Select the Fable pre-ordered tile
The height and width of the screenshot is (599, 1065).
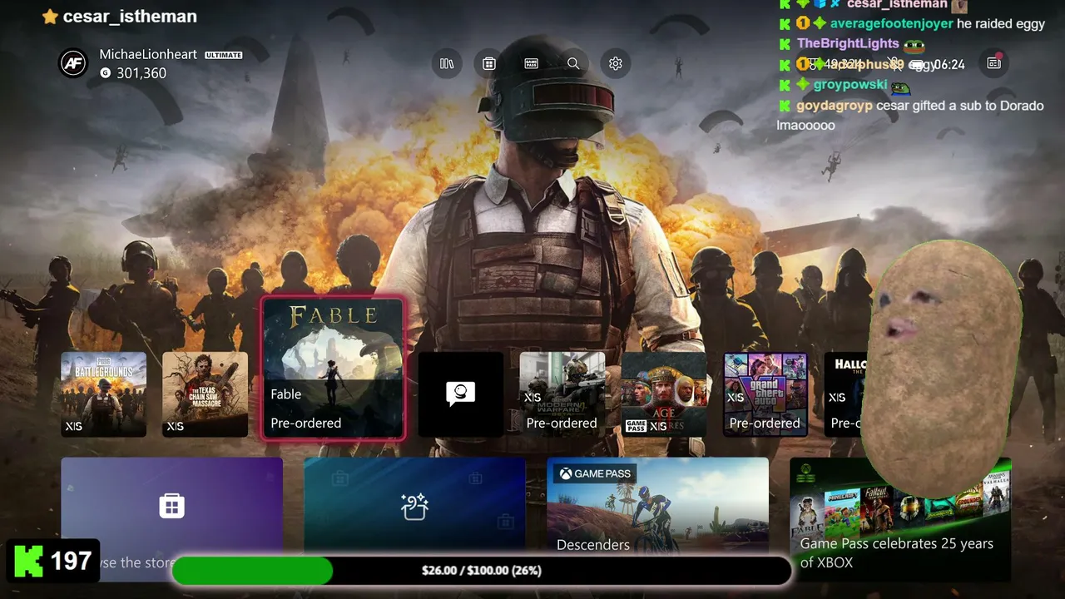point(333,368)
